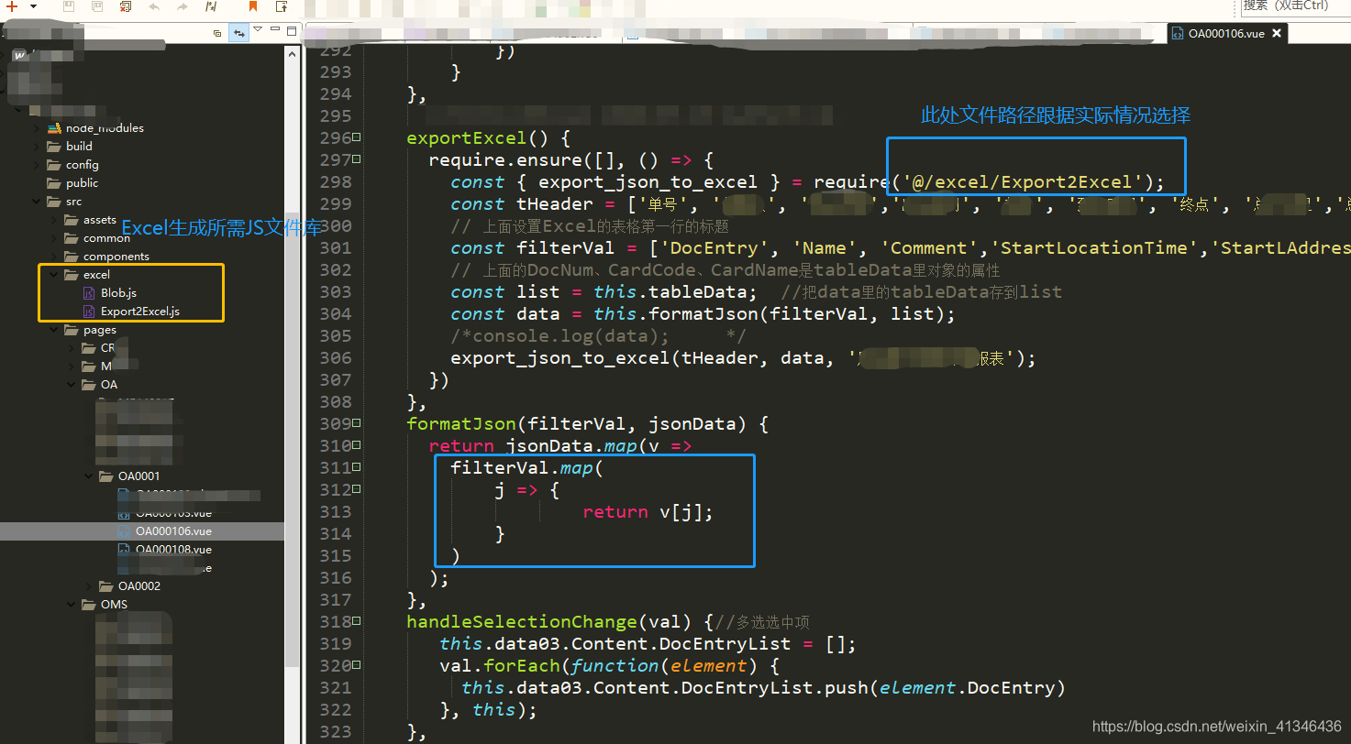
Task: Toggle fold marker at line 297
Action: [x=357, y=159]
